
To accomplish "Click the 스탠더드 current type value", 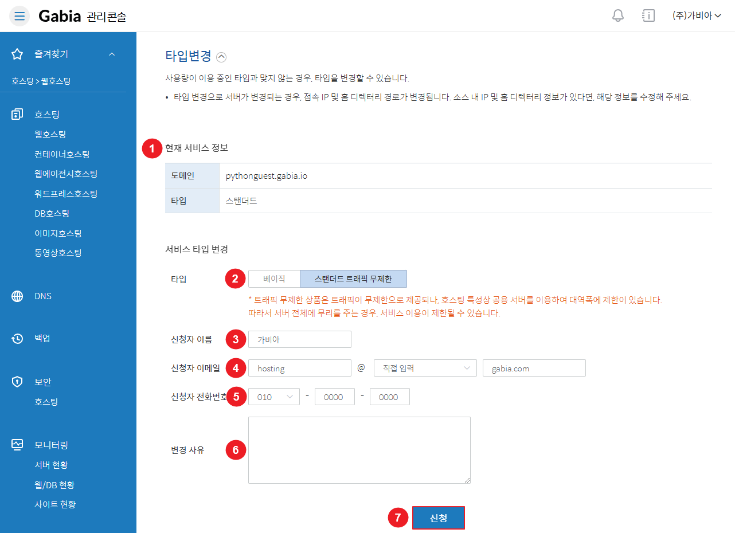I will [x=241, y=201].
